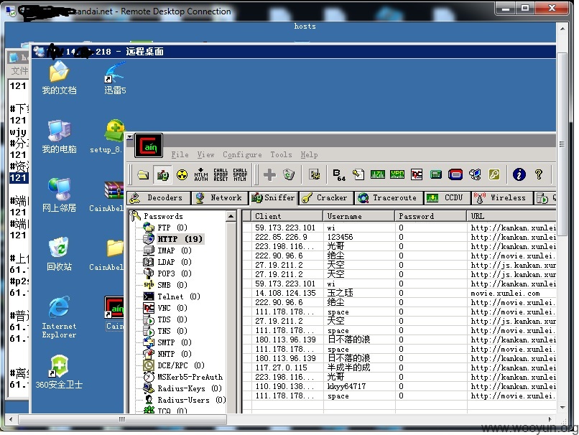Open the golden key toolbar icon

coord(494,174)
